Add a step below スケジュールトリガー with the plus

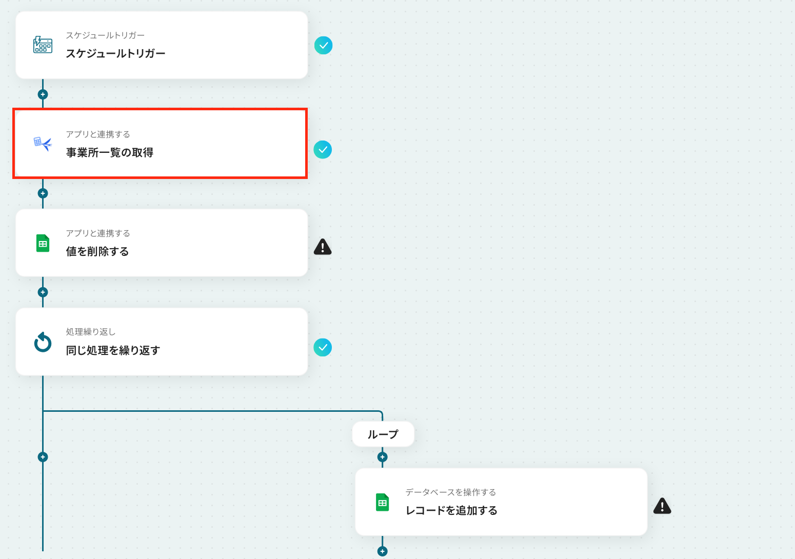43,94
